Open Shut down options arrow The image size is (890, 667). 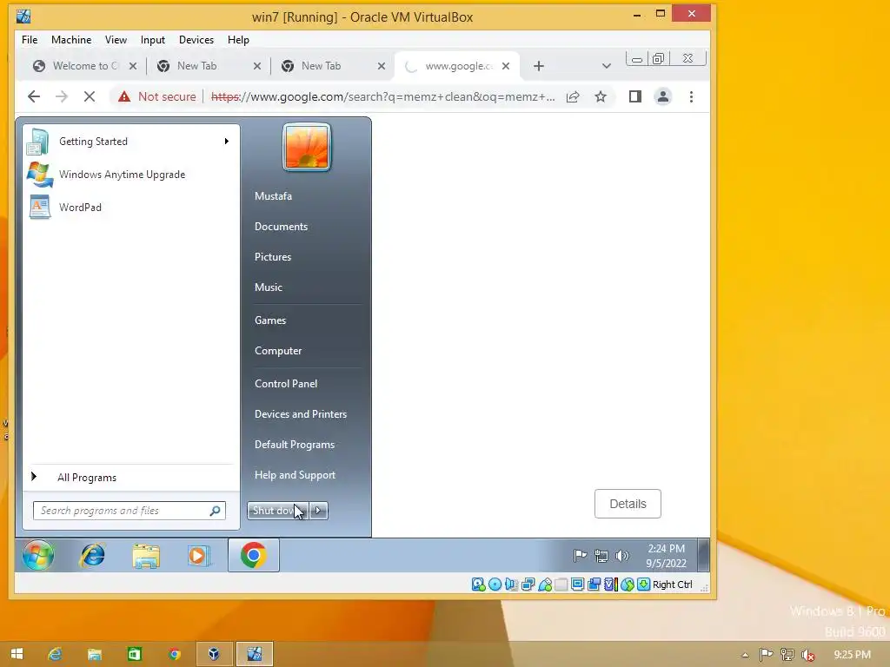coord(318,511)
